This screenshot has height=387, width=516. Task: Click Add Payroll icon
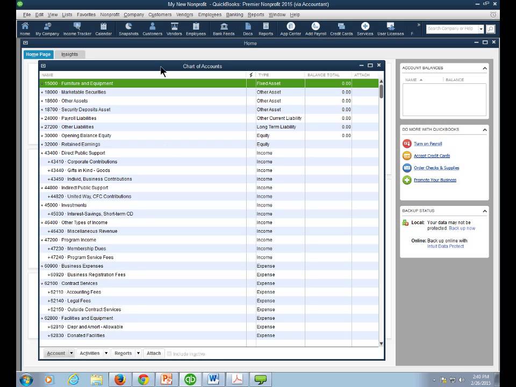[x=316, y=29]
